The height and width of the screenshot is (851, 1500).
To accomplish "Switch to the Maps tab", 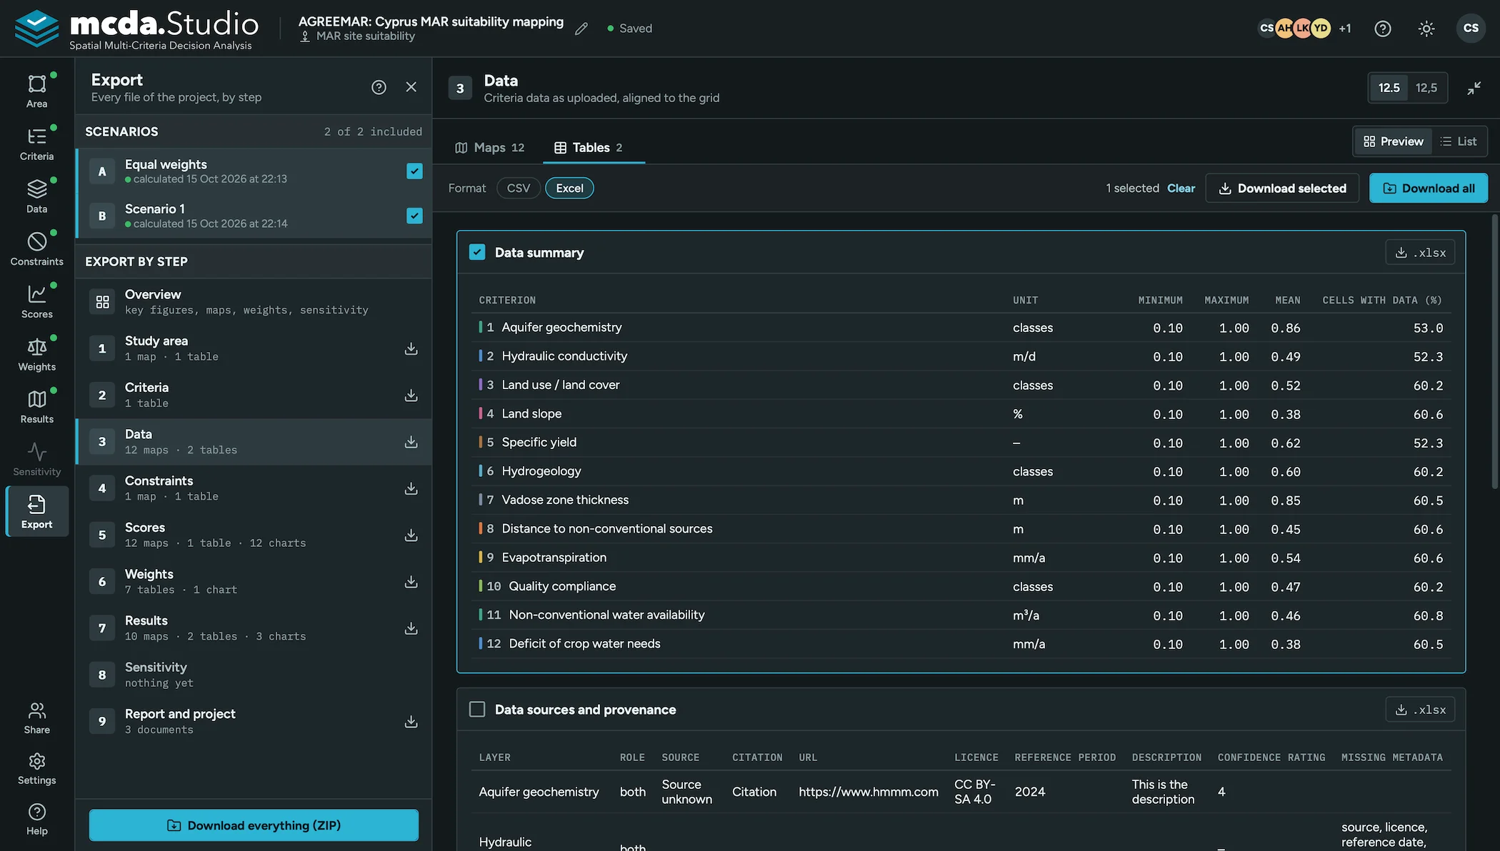I will [x=490, y=148].
